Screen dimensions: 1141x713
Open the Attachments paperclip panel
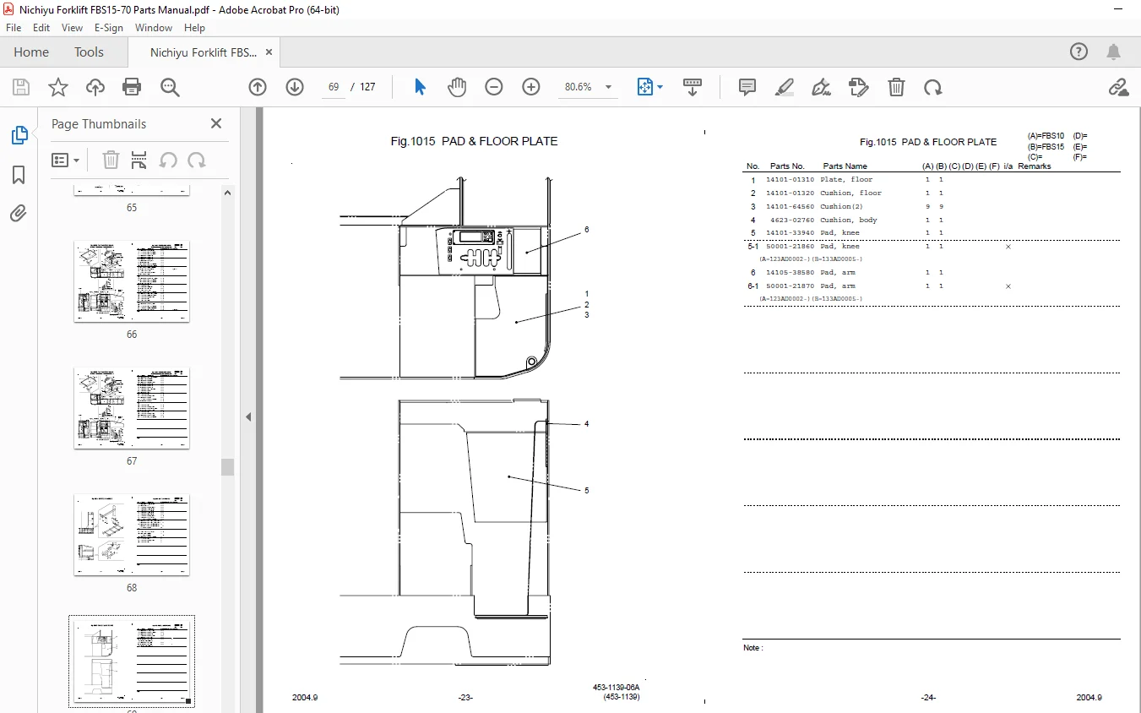click(19, 214)
